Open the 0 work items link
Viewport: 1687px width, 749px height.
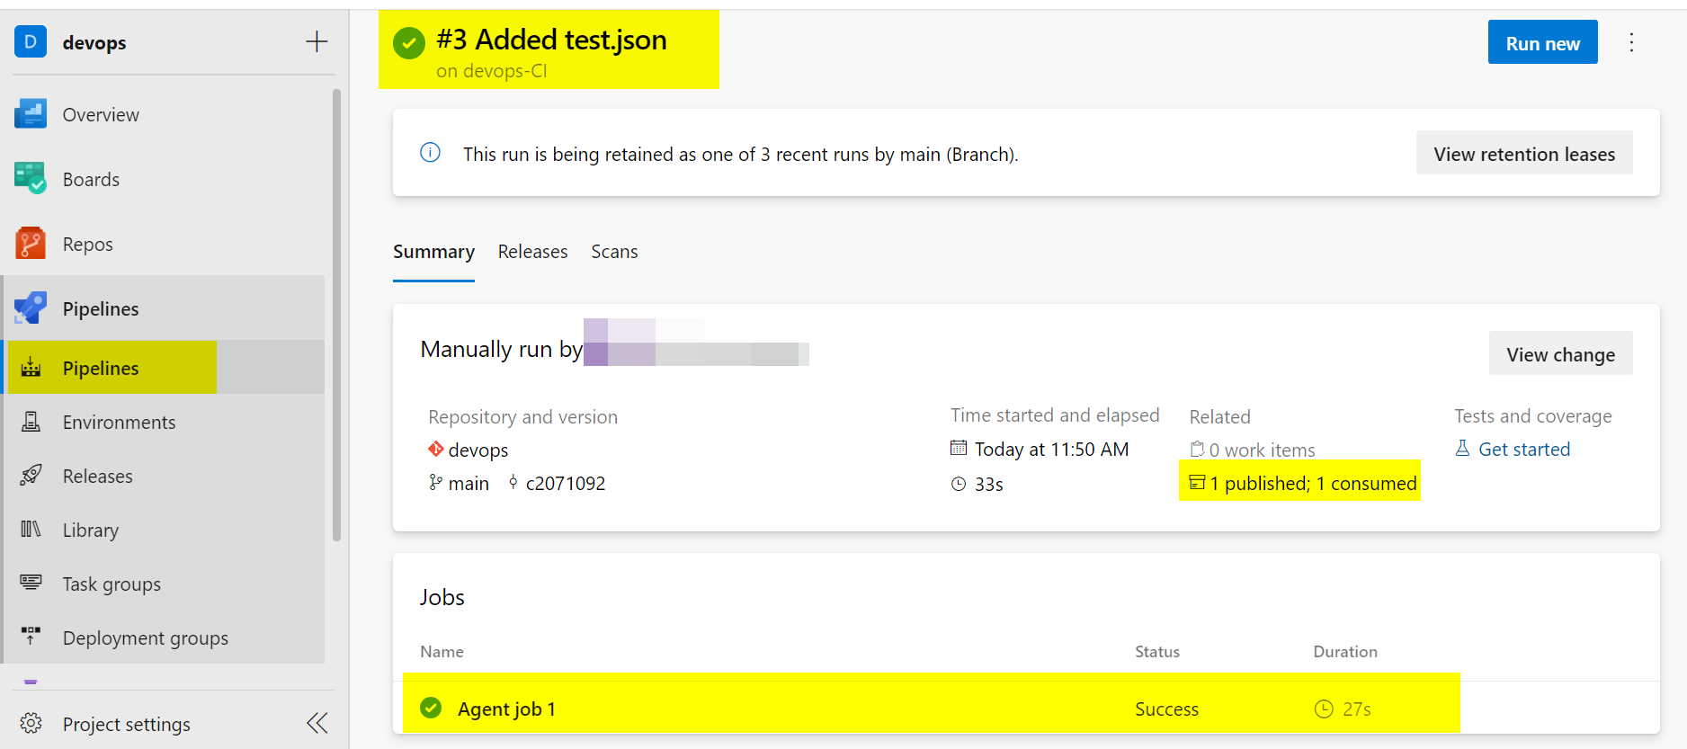[1262, 450]
